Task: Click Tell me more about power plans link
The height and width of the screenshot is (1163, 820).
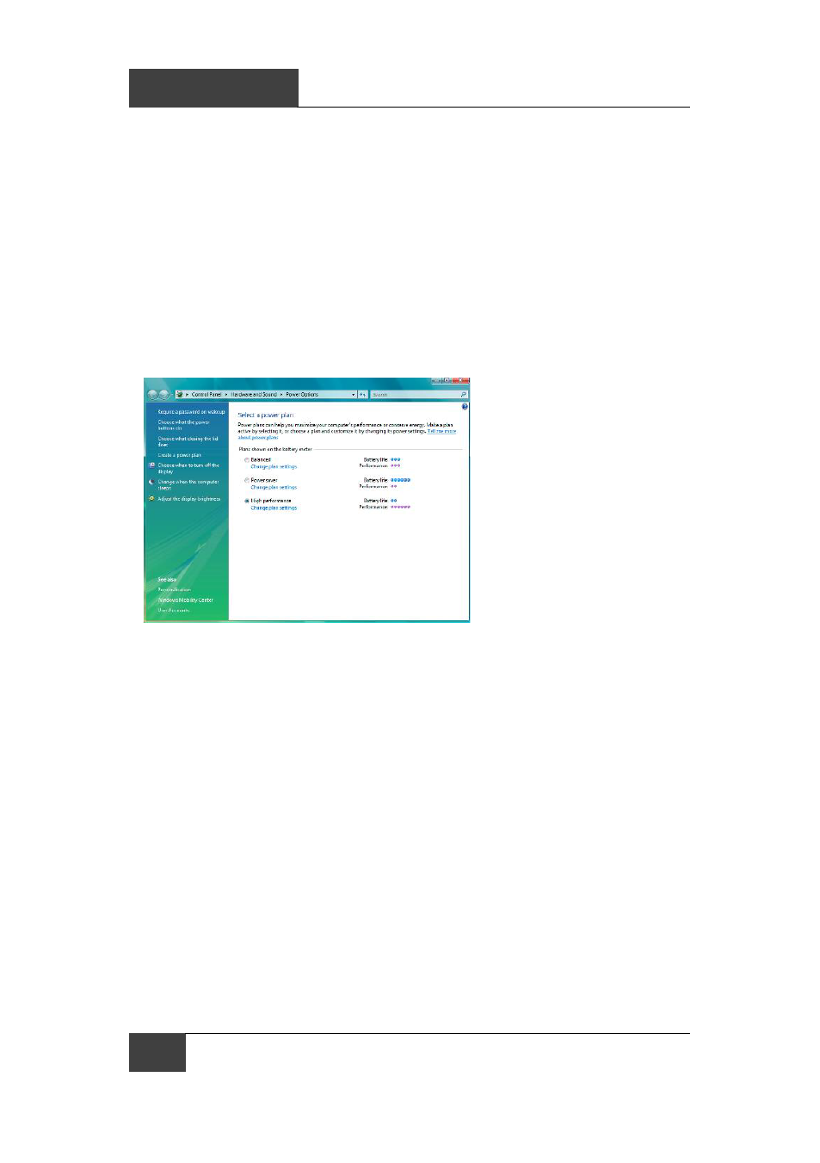Action: pos(441,431)
